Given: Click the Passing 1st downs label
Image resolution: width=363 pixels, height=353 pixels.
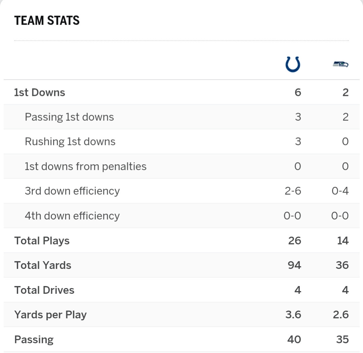Looking at the screenshot, I should pyautogui.click(x=69, y=117).
